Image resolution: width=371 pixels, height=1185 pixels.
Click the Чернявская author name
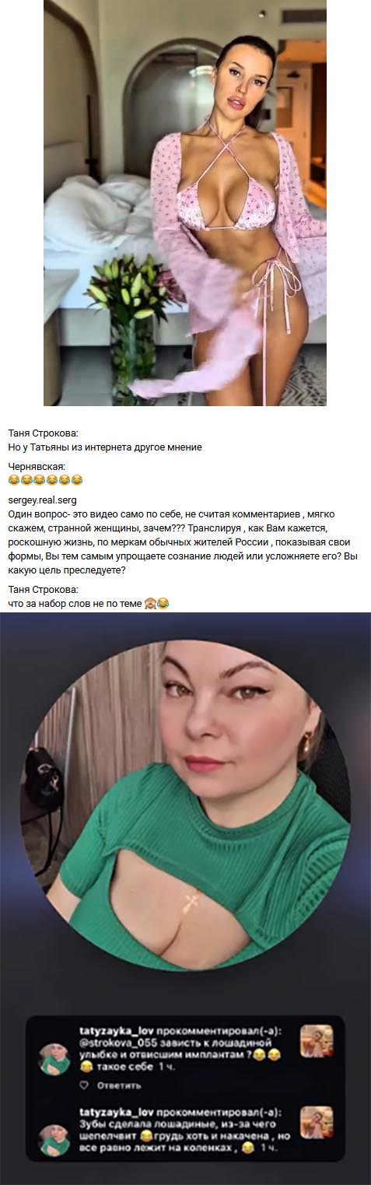pyautogui.click(x=37, y=465)
